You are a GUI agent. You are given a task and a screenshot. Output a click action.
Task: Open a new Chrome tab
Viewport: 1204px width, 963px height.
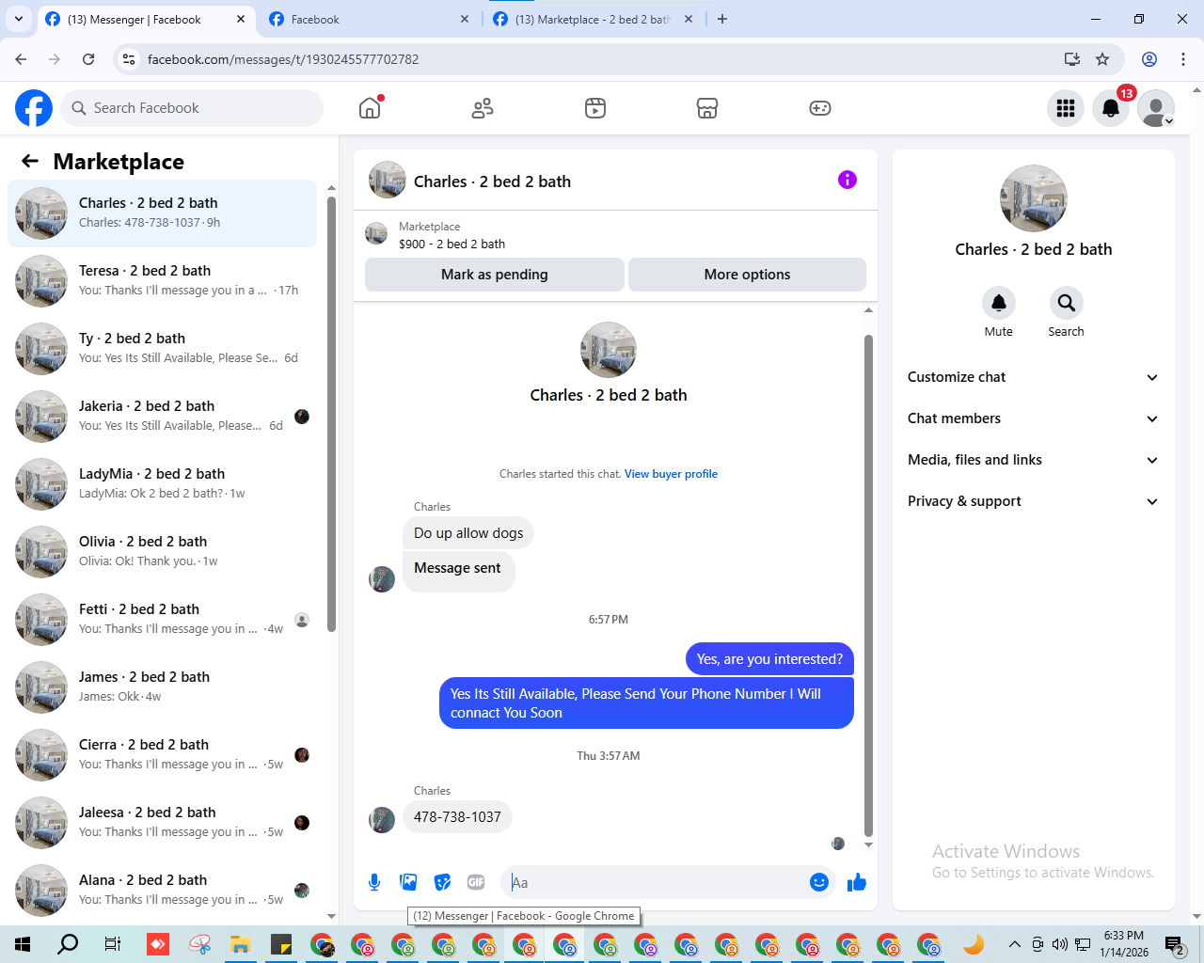pos(722,19)
